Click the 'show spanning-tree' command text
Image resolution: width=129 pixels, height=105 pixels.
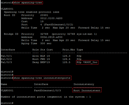tap(28, 3)
